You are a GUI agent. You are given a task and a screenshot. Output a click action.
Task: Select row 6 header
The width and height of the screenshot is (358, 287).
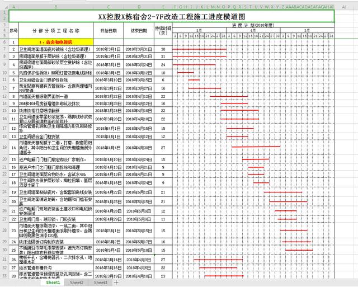[4, 42]
